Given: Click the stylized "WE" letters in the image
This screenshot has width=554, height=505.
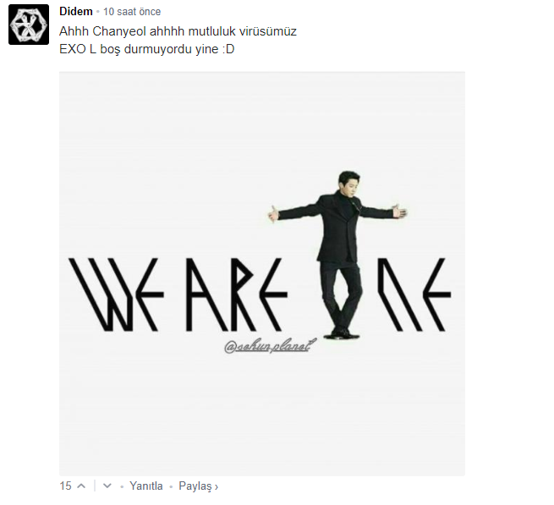Looking at the screenshot, I should pos(116,294).
